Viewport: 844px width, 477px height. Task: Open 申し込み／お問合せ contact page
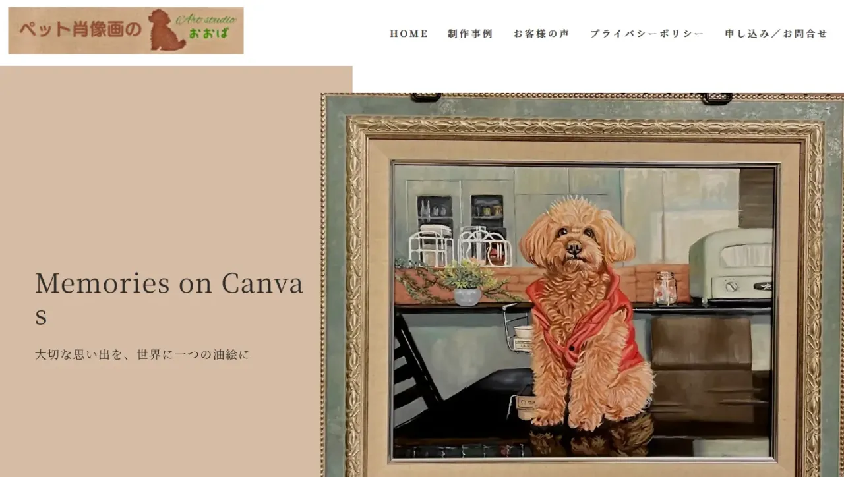(x=776, y=34)
